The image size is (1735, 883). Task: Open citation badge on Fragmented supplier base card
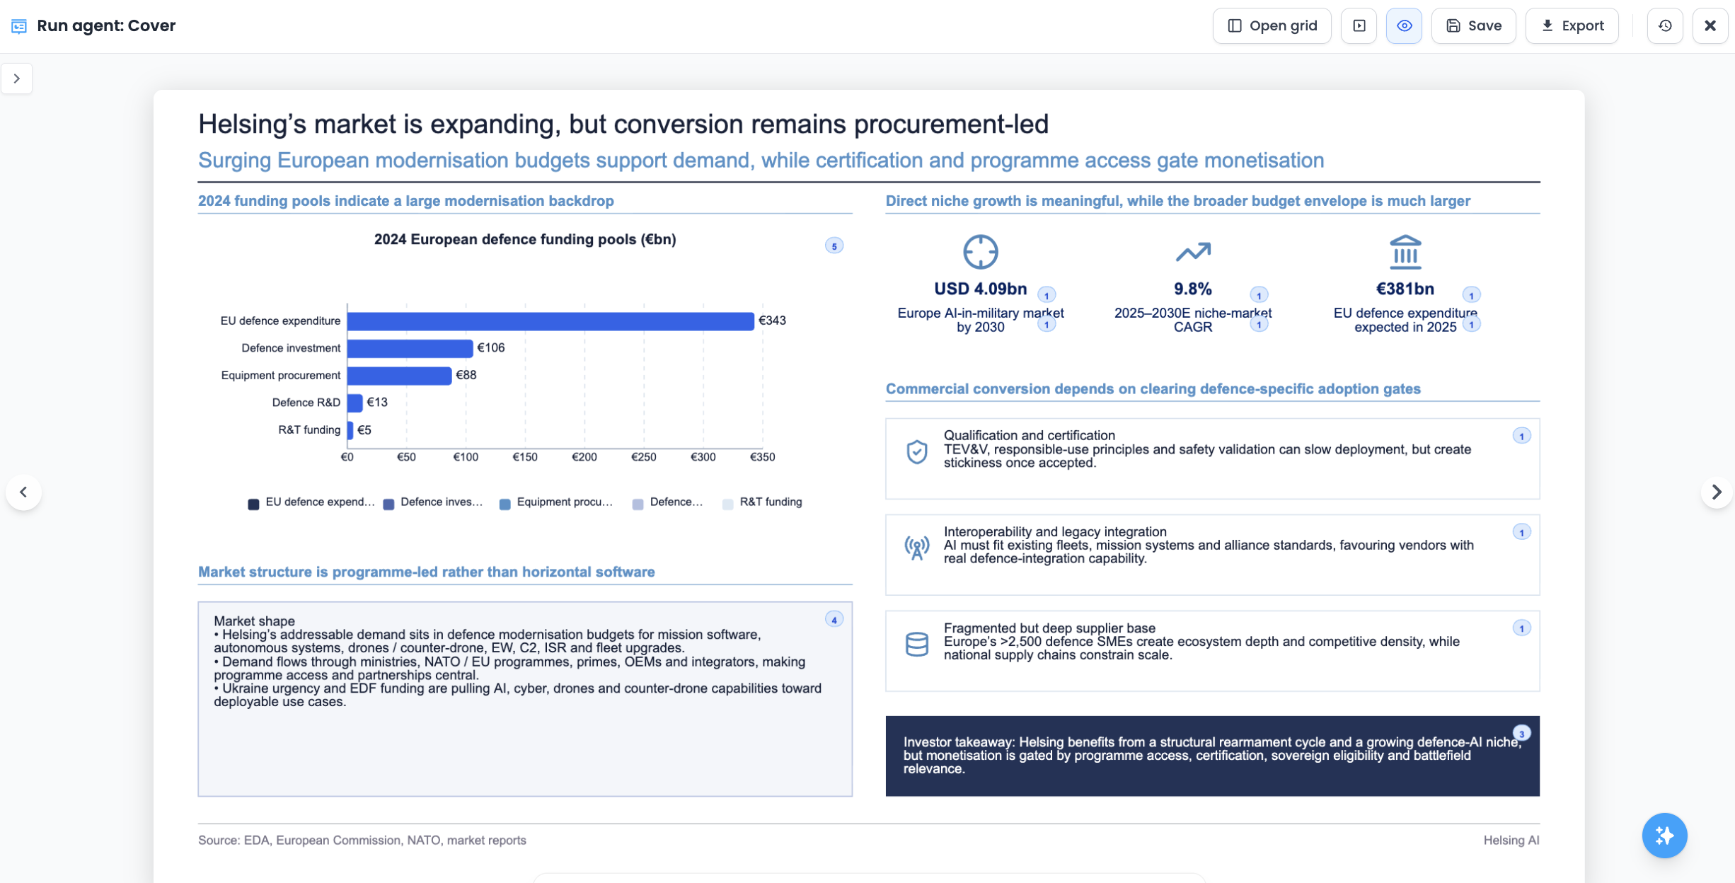tap(1521, 628)
